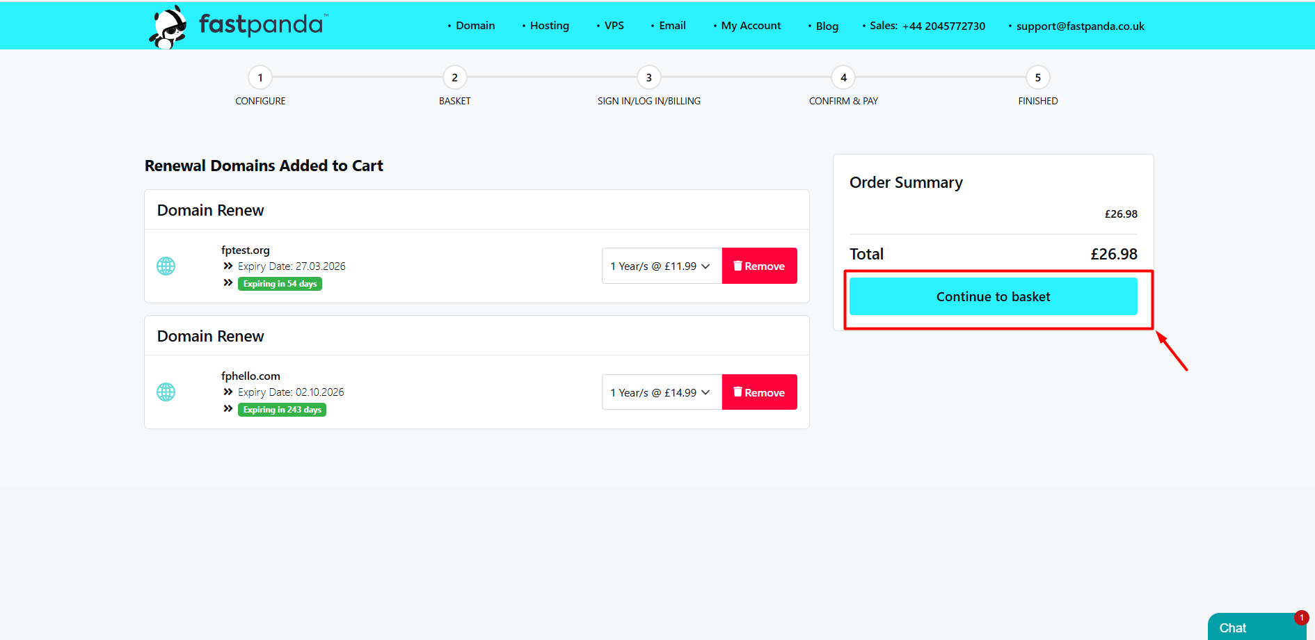Click step 5 Finished circle

1037,77
